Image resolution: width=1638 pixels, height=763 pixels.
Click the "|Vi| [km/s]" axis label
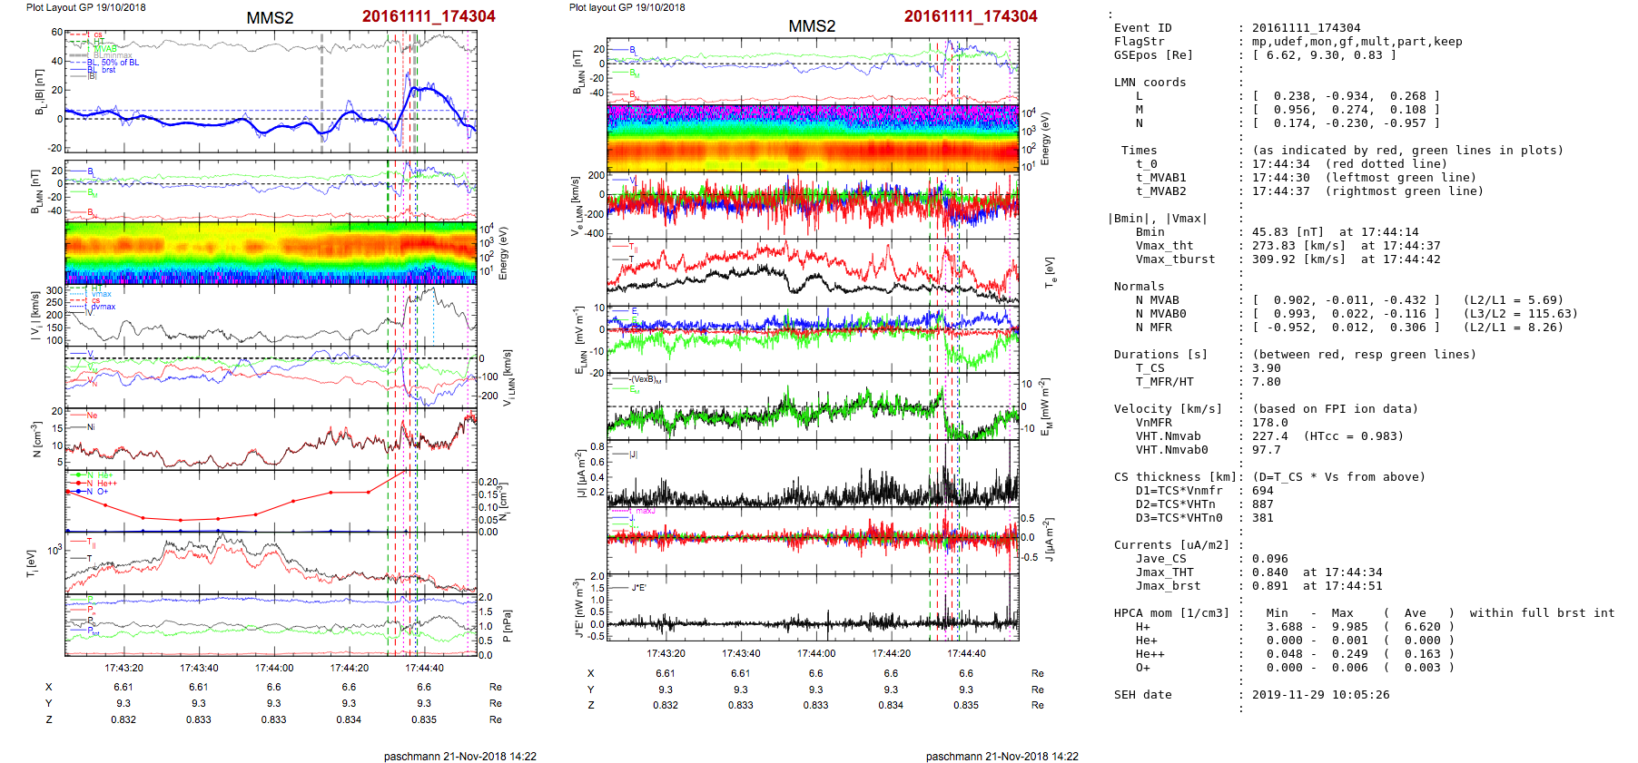[x=35, y=317]
